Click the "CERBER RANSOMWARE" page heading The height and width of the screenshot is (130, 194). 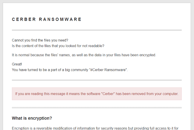pyautogui.click(x=47, y=19)
